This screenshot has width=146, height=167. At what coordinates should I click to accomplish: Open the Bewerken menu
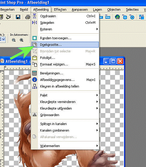click(7, 10)
